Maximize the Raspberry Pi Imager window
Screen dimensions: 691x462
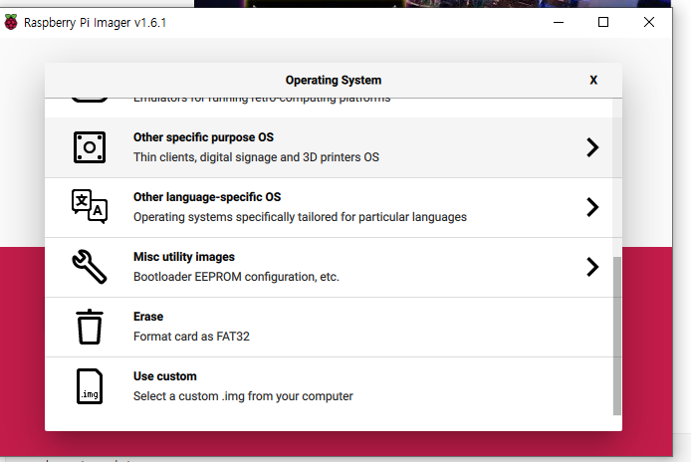pos(603,22)
